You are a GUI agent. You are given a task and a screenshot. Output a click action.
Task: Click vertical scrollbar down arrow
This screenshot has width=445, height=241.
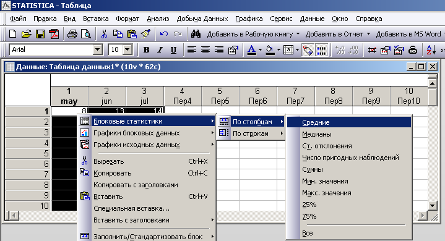click(x=432, y=206)
